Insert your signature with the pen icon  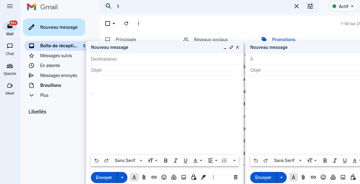[203, 177]
